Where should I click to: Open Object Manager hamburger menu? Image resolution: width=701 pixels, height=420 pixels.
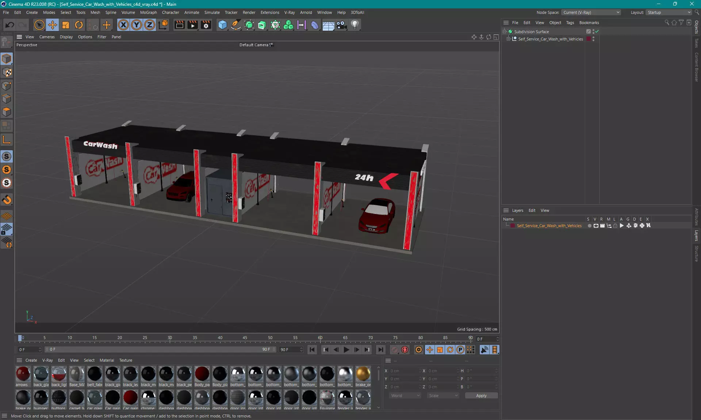pos(506,23)
